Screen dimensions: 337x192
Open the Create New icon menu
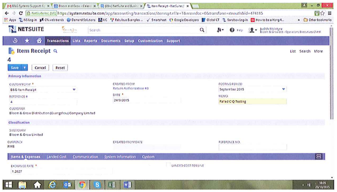(220, 30)
